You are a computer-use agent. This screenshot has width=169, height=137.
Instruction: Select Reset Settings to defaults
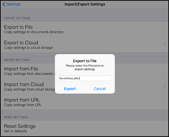pyautogui.click(x=84, y=128)
